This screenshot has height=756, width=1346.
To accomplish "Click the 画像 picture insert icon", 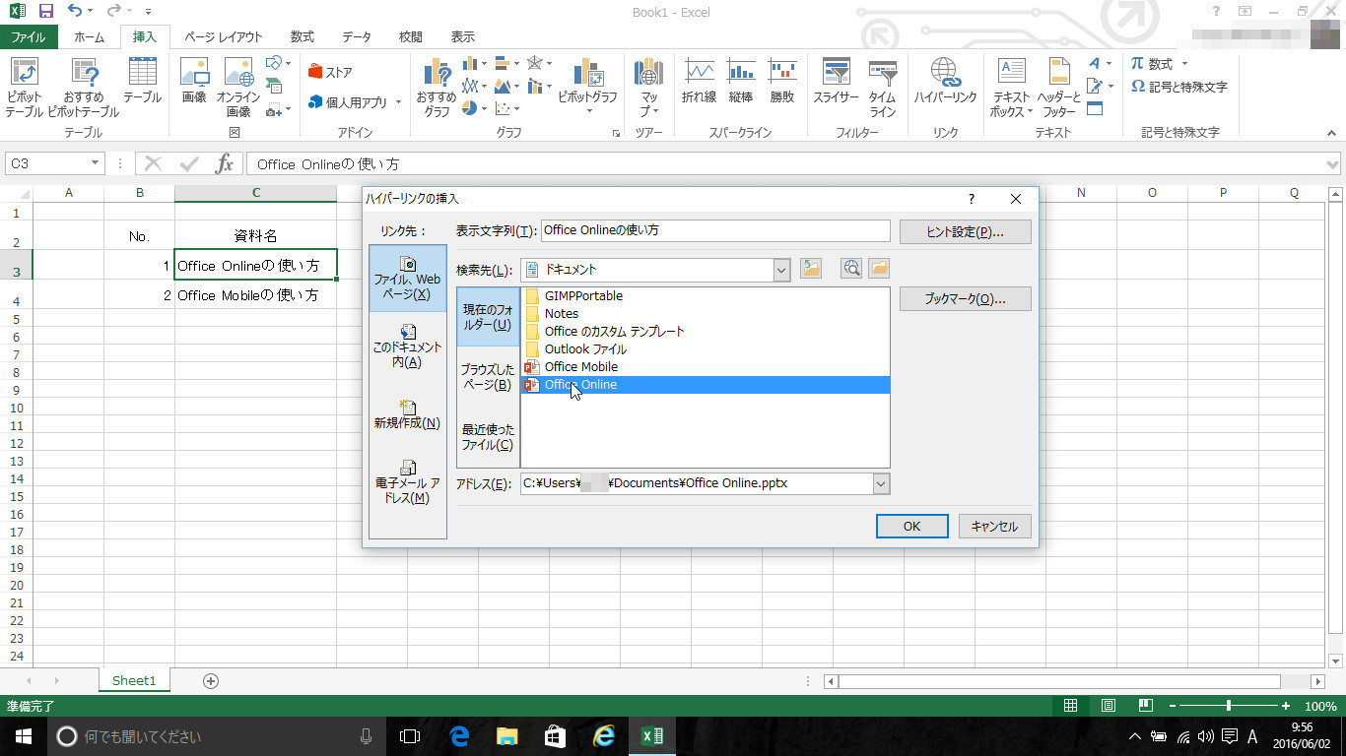I will [x=194, y=83].
